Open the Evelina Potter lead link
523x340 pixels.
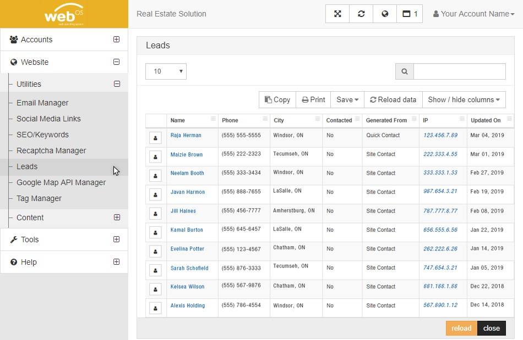(x=187, y=249)
